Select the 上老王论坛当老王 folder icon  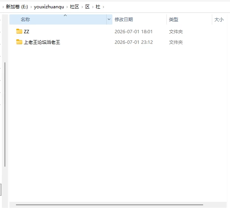19,42
